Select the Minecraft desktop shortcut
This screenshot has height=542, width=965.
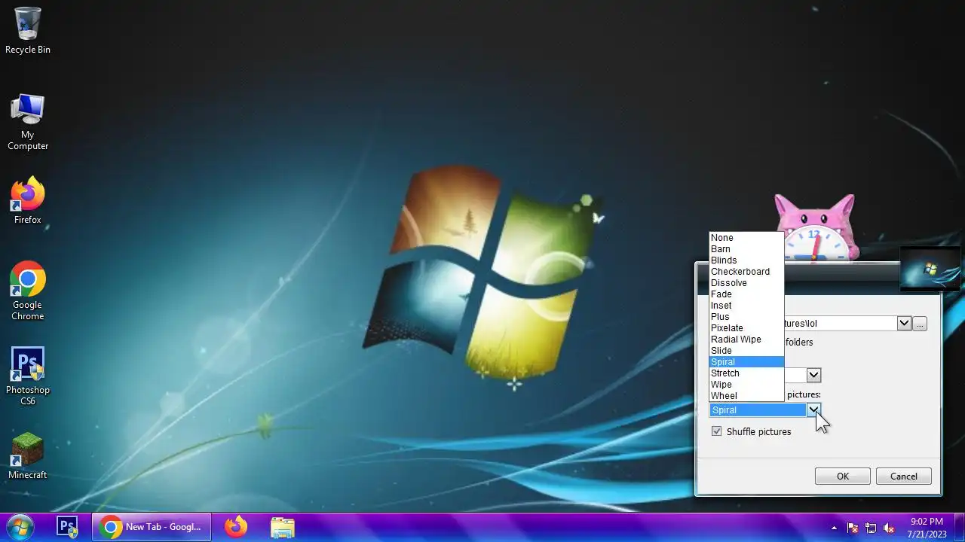point(28,457)
